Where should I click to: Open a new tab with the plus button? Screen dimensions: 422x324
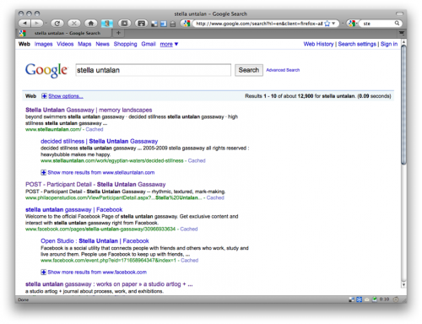[x=118, y=33]
